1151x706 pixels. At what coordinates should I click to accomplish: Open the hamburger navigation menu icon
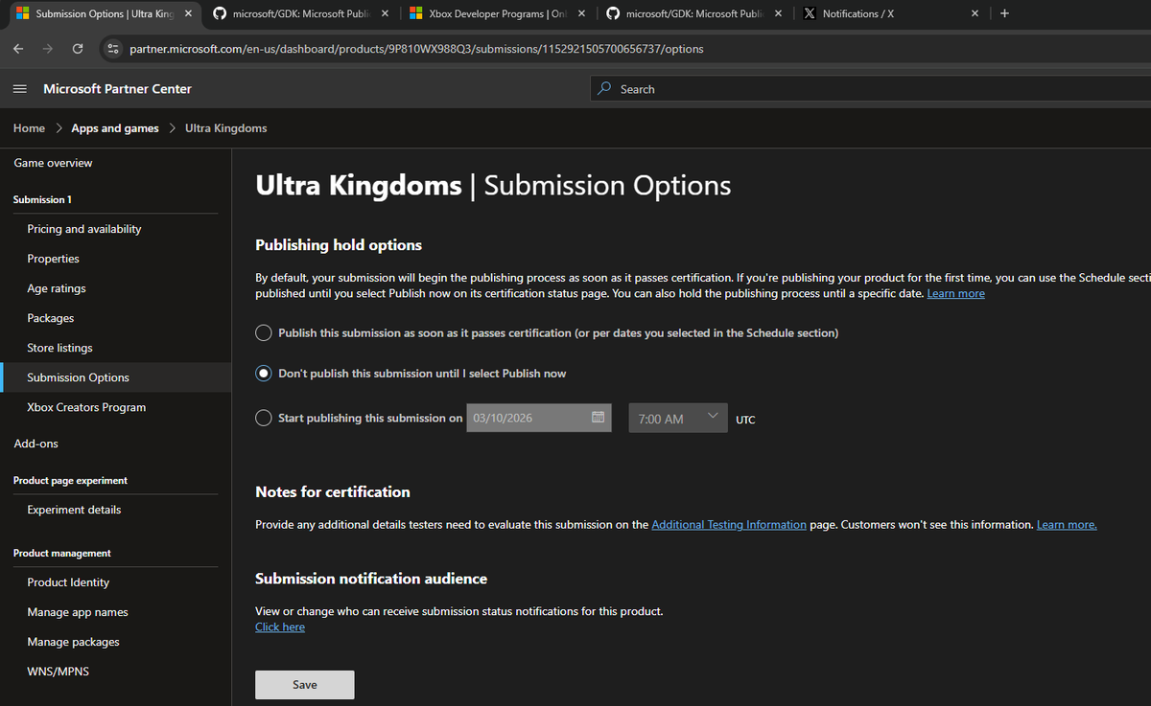tap(19, 89)
